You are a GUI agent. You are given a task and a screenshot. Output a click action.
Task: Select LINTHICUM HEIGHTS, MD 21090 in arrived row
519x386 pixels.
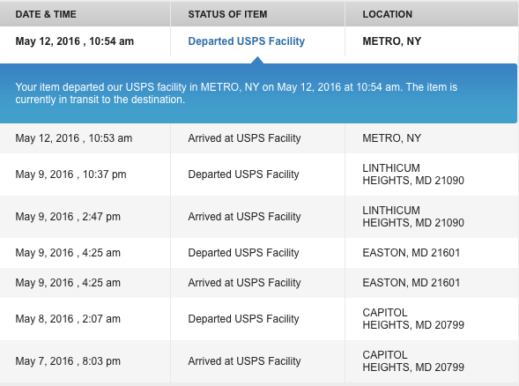[x=413, y=217]
